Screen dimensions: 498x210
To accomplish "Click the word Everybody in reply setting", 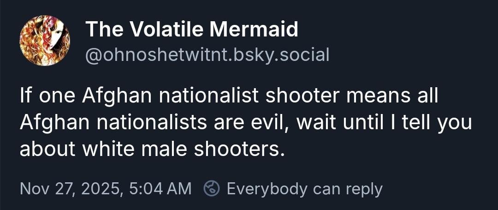I will click(x=267, y=188).
